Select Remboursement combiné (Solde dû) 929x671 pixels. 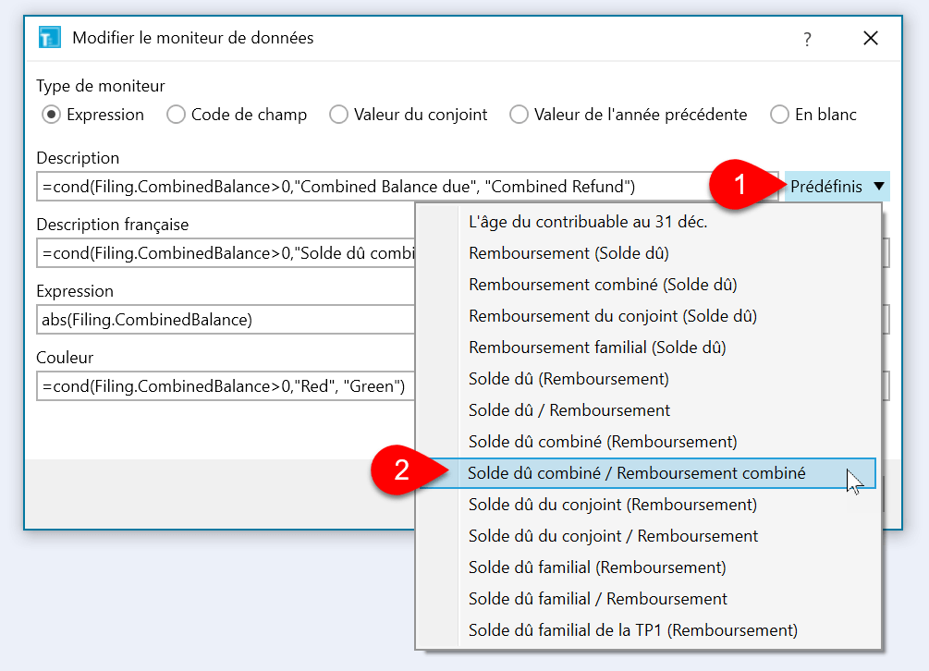click(x=648, y=285)
